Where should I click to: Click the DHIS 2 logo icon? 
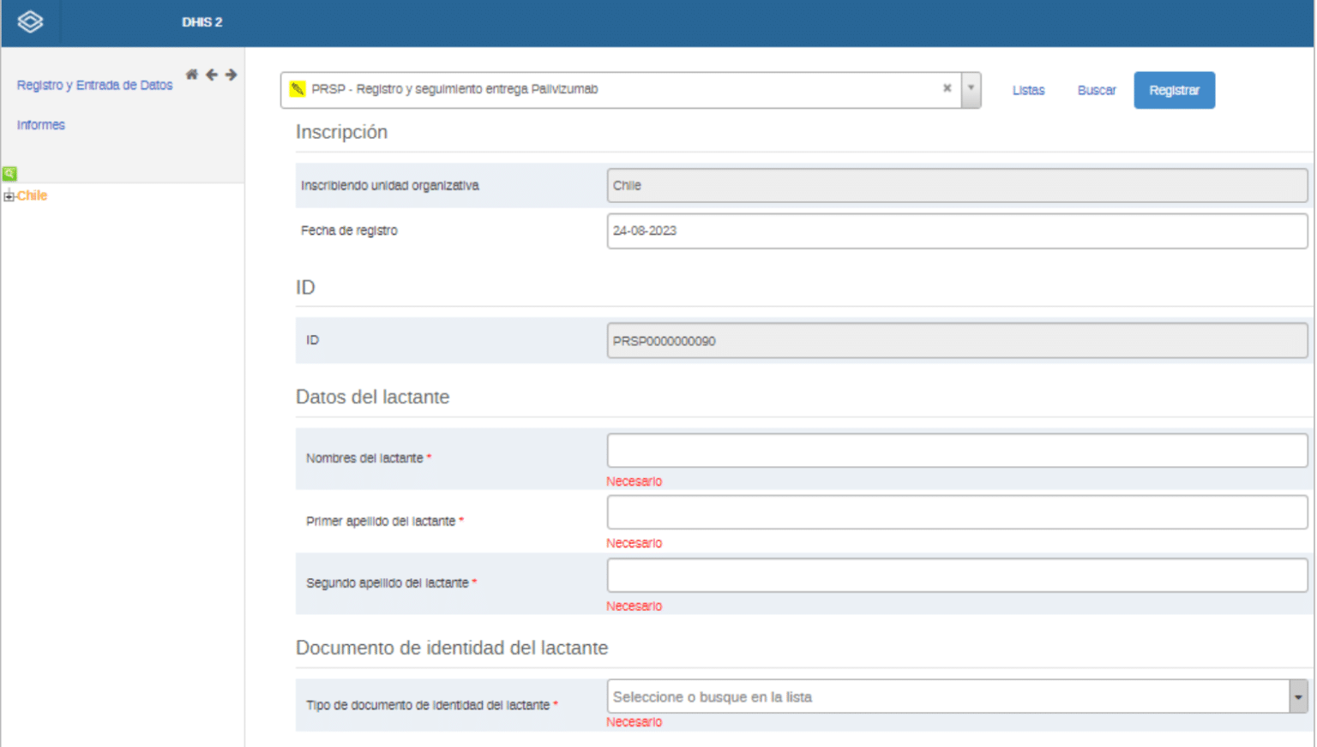tap(30, 21)
